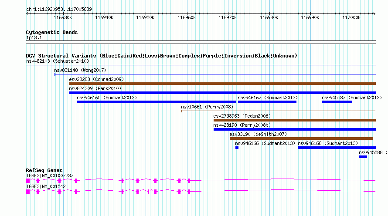Click the 1p13.1 band label

click(34, 37)
